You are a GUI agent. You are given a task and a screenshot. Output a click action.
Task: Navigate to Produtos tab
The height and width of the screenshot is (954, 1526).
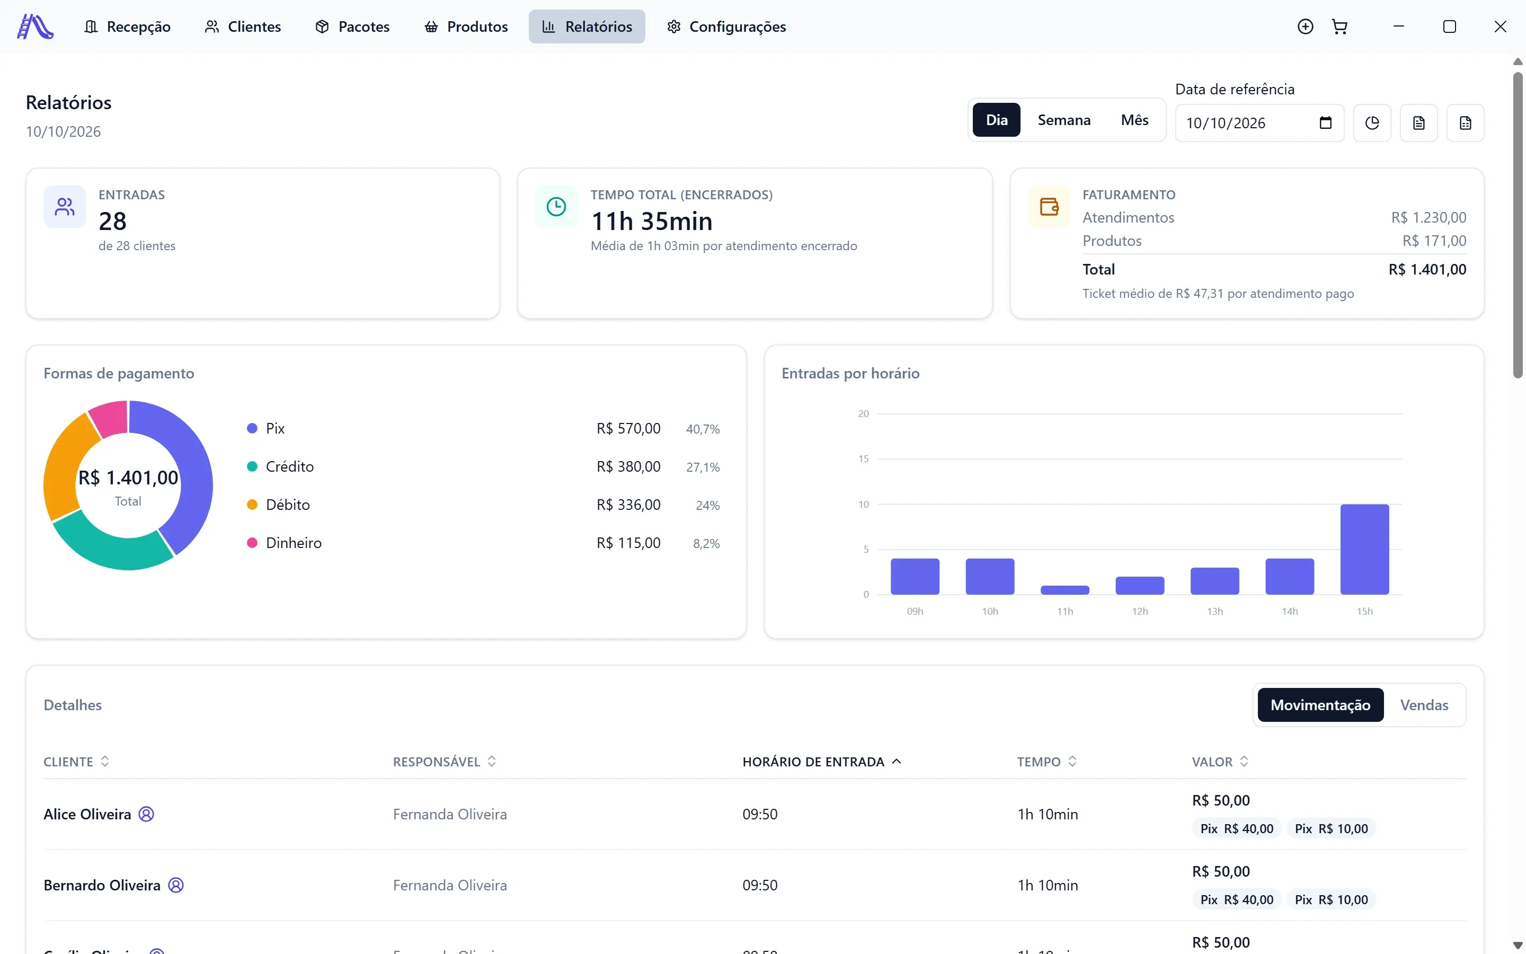click(x=466, y=26)
